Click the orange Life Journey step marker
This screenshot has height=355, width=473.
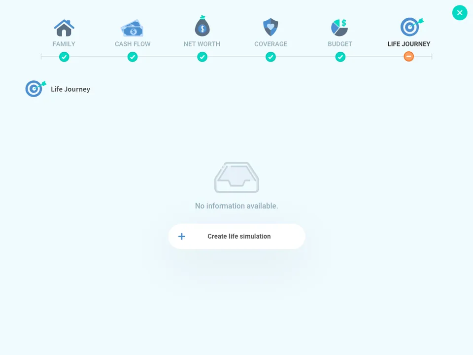[409, 56]
